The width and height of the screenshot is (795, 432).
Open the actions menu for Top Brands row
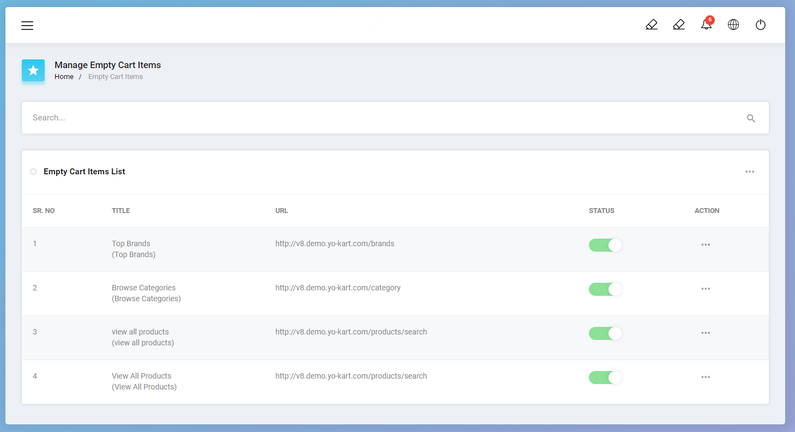(706, 245)
